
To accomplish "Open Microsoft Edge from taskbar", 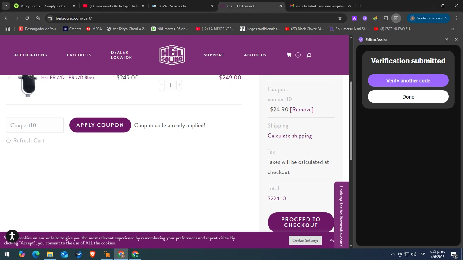I will pyautogui.click(x=36, y=254).
